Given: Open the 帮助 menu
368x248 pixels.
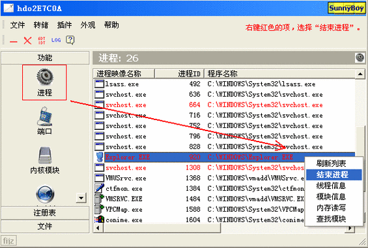Looking at the screenshot, I should point(111,25).
